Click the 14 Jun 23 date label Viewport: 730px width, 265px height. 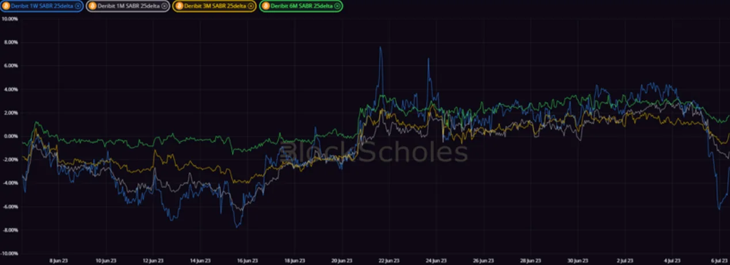(201, 260)
